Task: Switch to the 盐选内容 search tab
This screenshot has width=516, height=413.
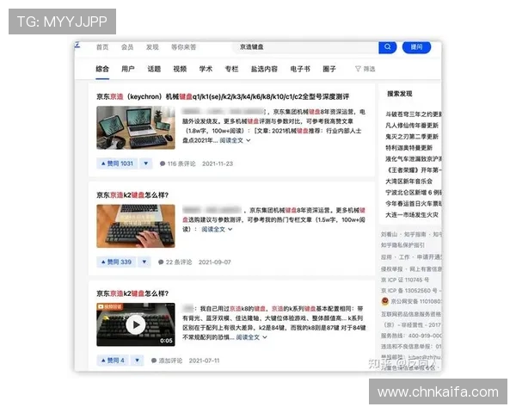Action: tap(264, 69)
